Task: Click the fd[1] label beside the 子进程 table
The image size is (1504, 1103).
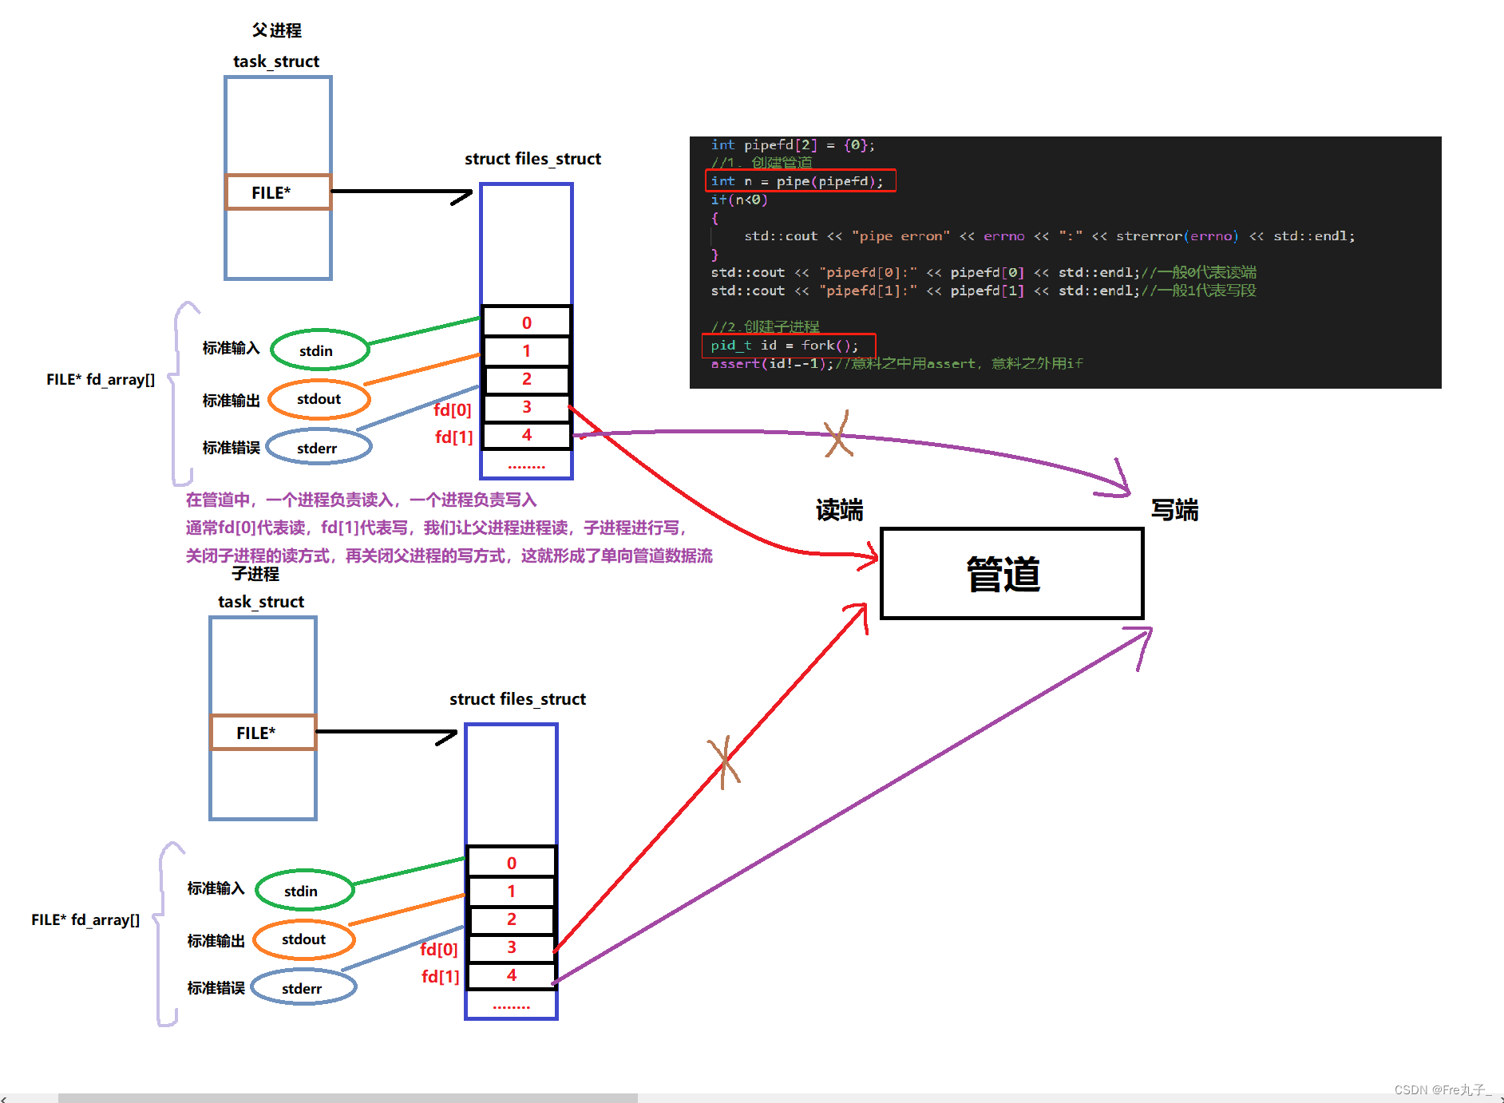Action: click(x=440, y=977)
